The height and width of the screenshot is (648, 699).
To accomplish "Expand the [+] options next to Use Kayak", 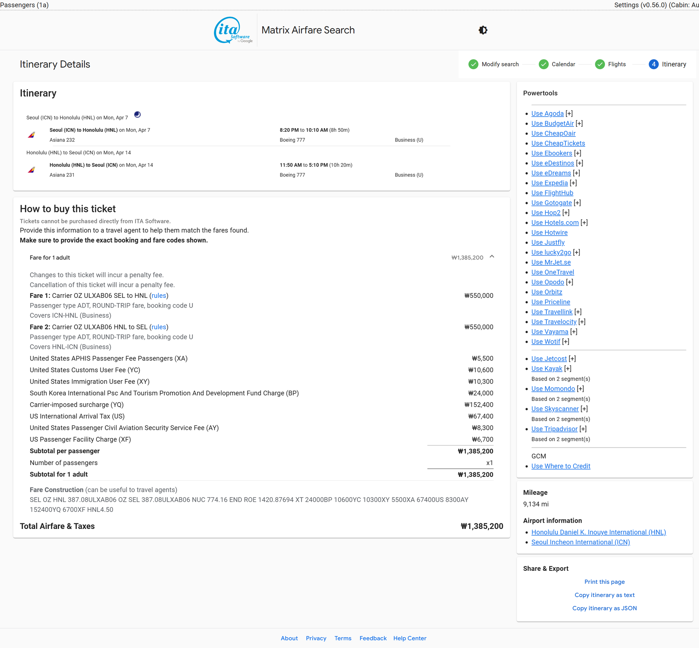I will click(568, 369).
